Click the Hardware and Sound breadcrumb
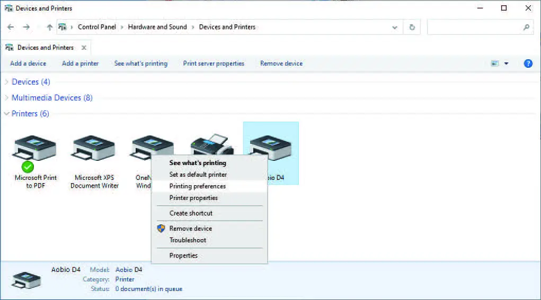This screenshot has width=541, height=300. (157, 27)
